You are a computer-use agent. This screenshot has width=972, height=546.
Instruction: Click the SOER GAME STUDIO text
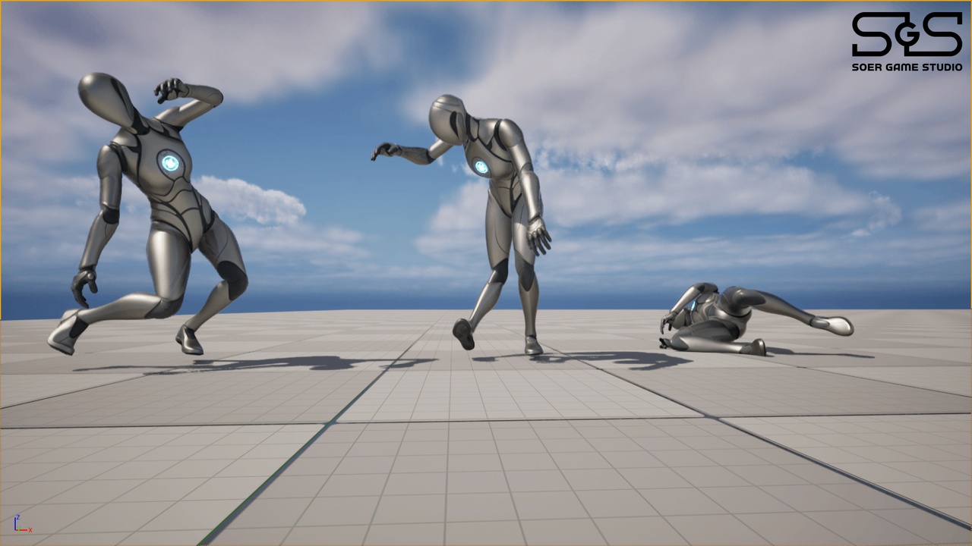click(907, 67)
